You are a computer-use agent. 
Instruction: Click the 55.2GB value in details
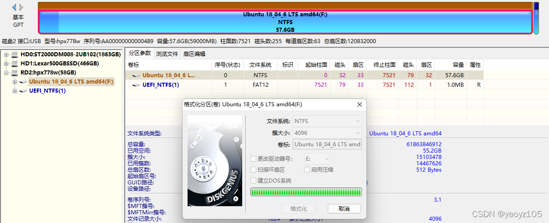432,150
